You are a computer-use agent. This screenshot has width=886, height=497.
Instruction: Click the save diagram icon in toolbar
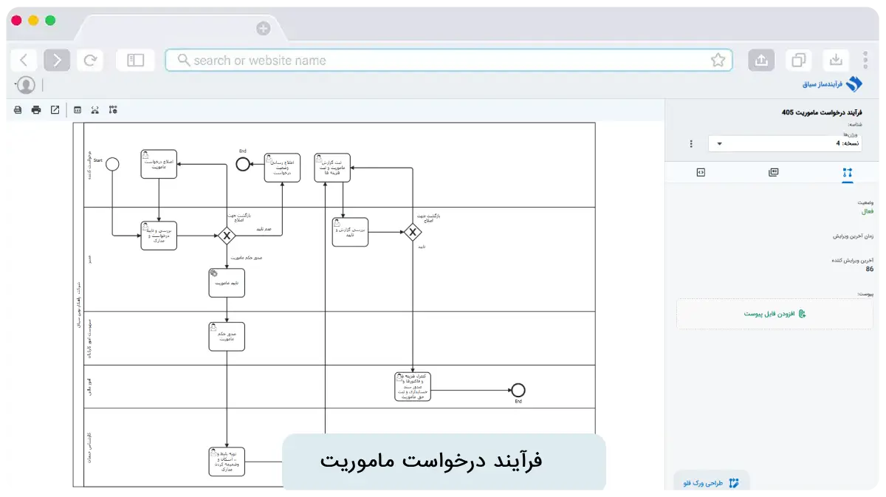[x=18, y=110]
